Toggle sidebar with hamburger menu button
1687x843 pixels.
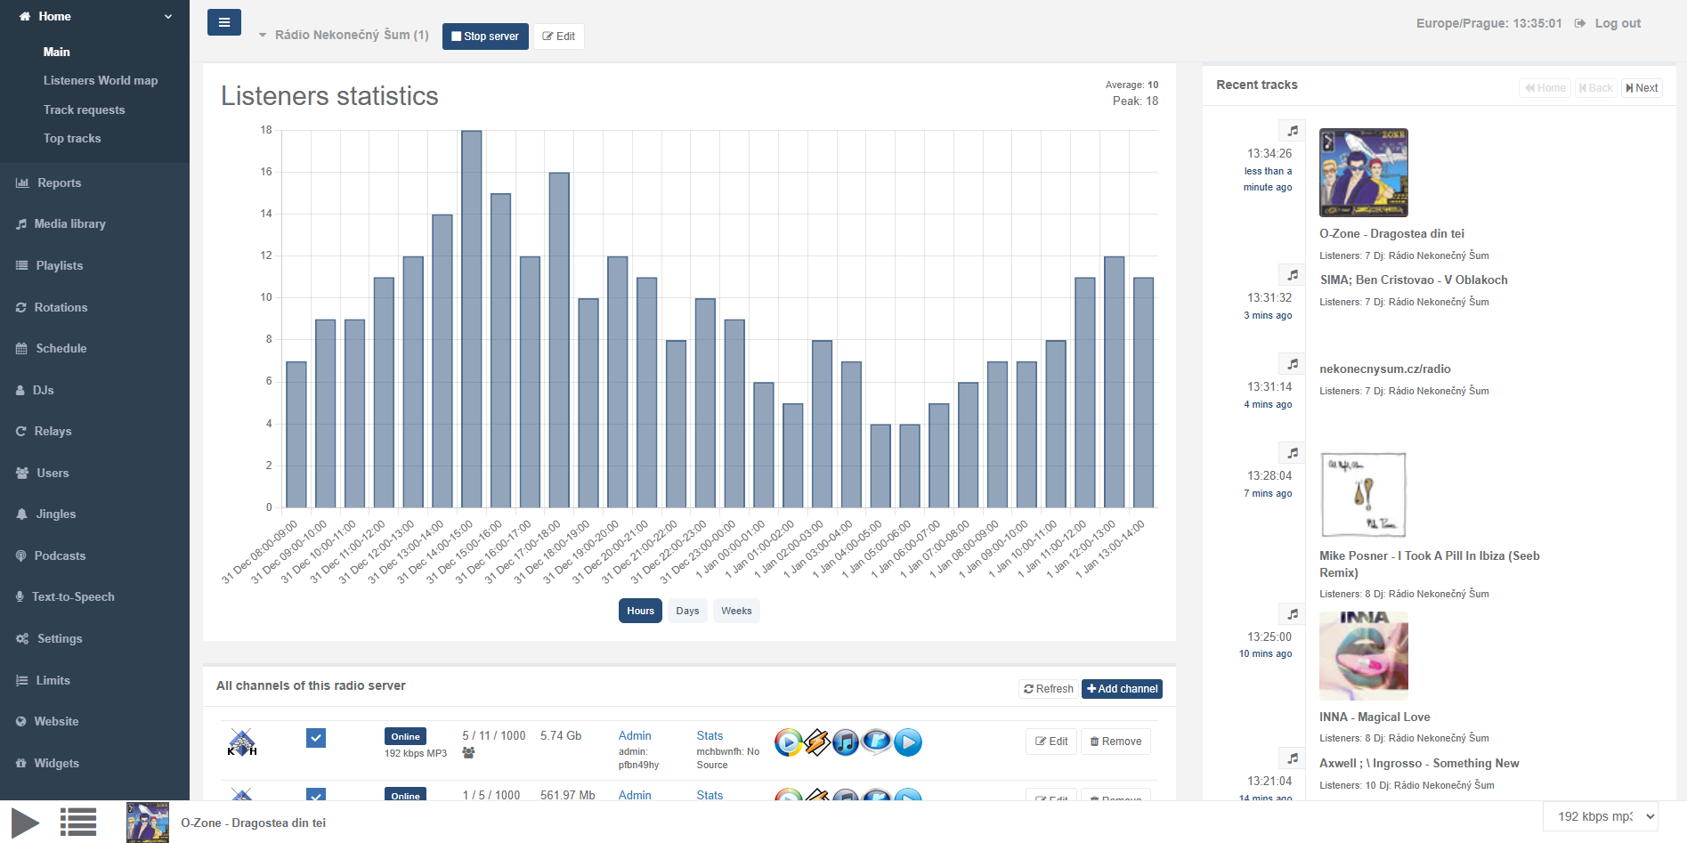(224, 22)
